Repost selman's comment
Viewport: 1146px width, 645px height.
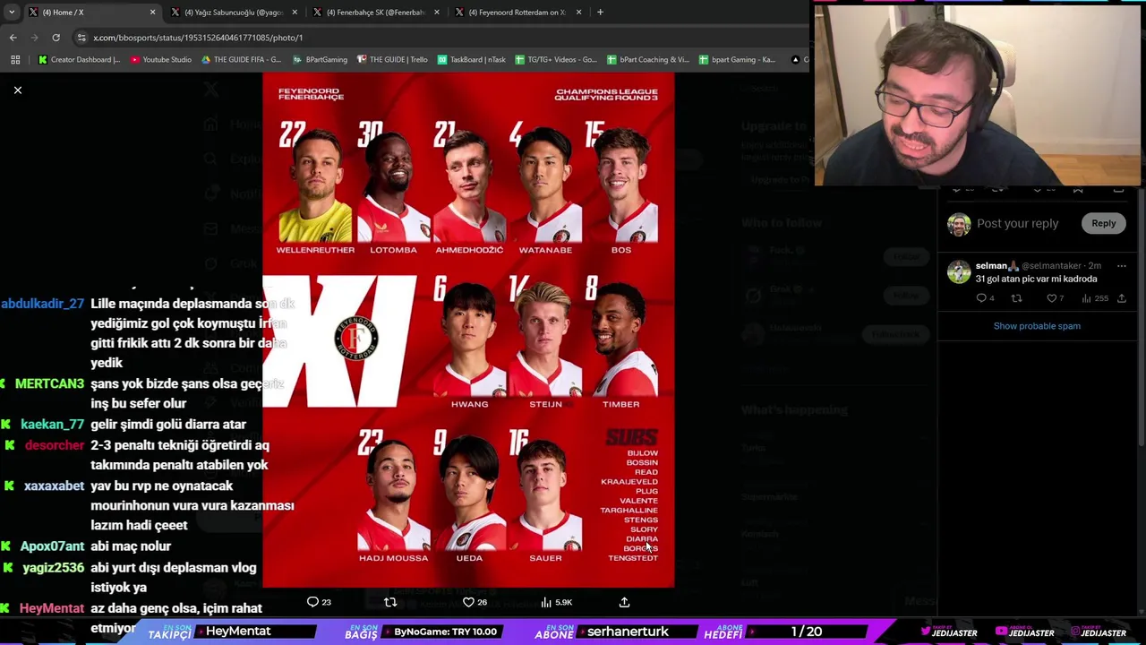point(1016,298)
